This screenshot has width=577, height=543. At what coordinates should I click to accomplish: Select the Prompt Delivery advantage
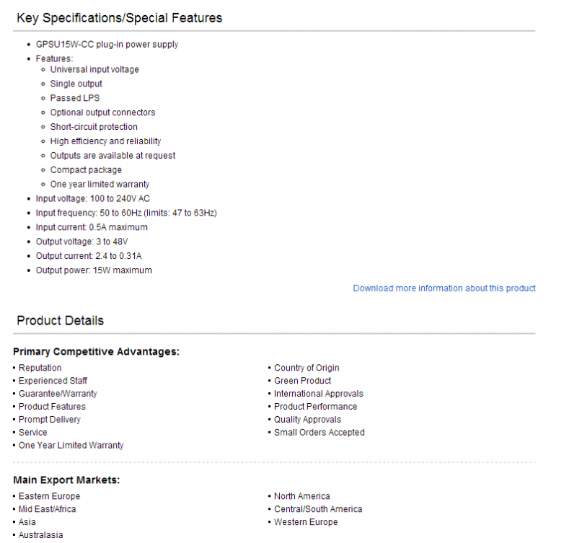(x=50, y=420)
